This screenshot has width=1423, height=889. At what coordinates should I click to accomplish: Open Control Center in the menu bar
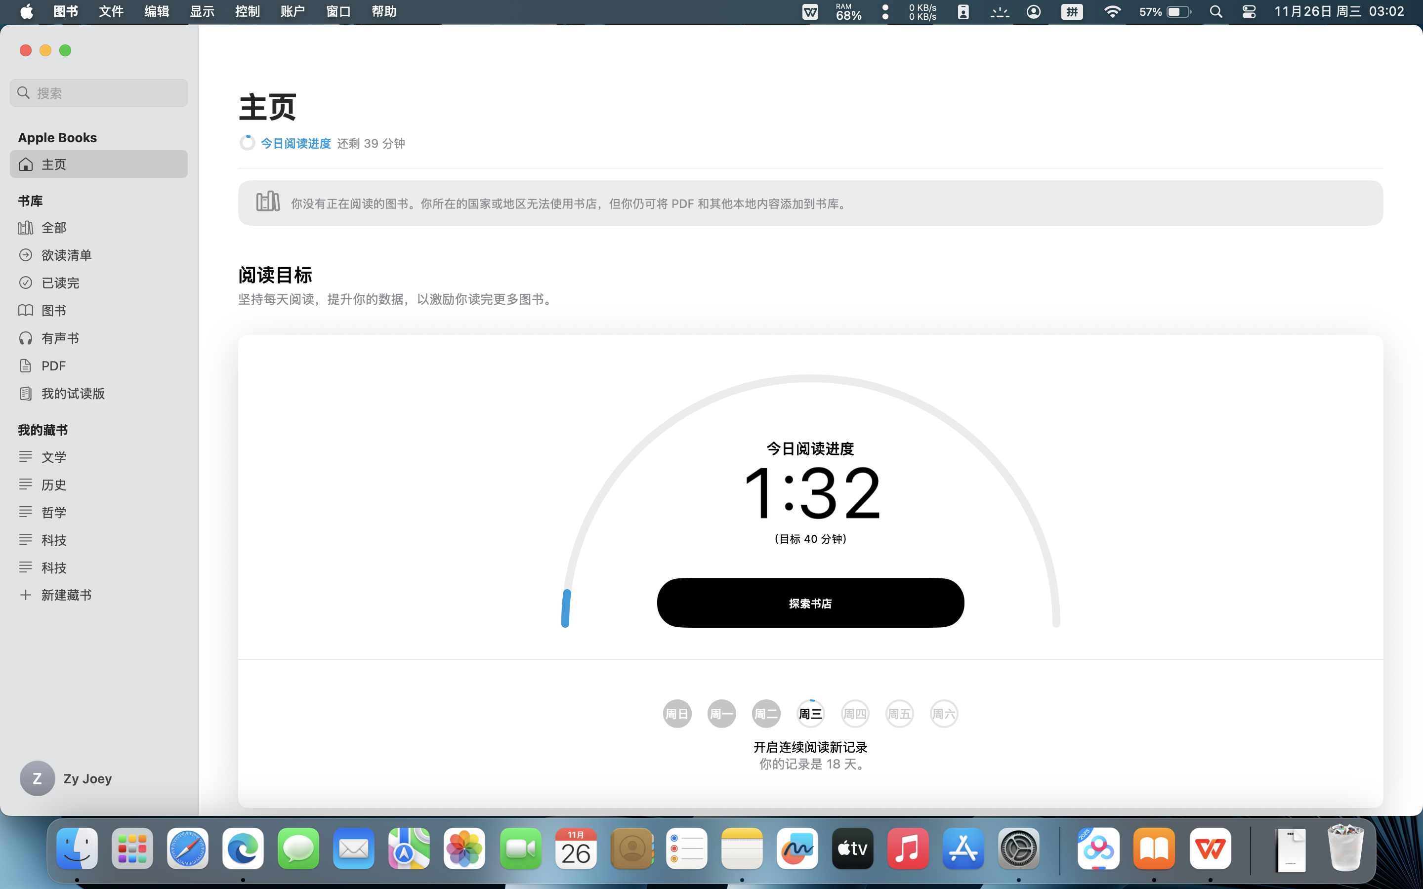(1249, 12)
